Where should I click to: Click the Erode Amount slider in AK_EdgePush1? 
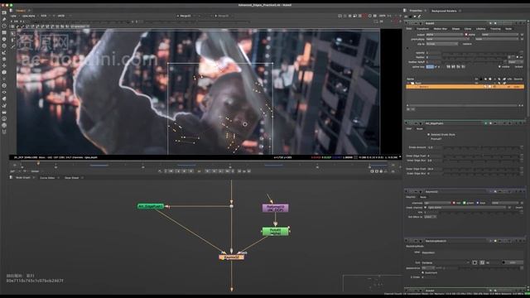[482, 147]
